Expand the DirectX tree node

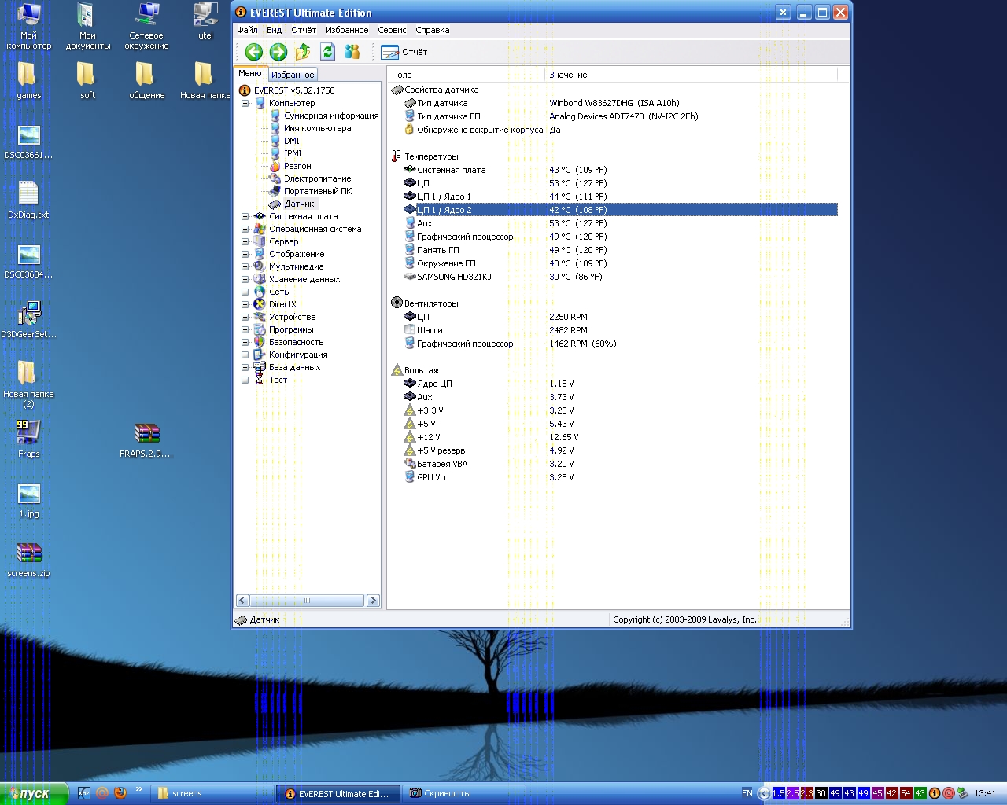pyautogui.click(x=245, y=304)
